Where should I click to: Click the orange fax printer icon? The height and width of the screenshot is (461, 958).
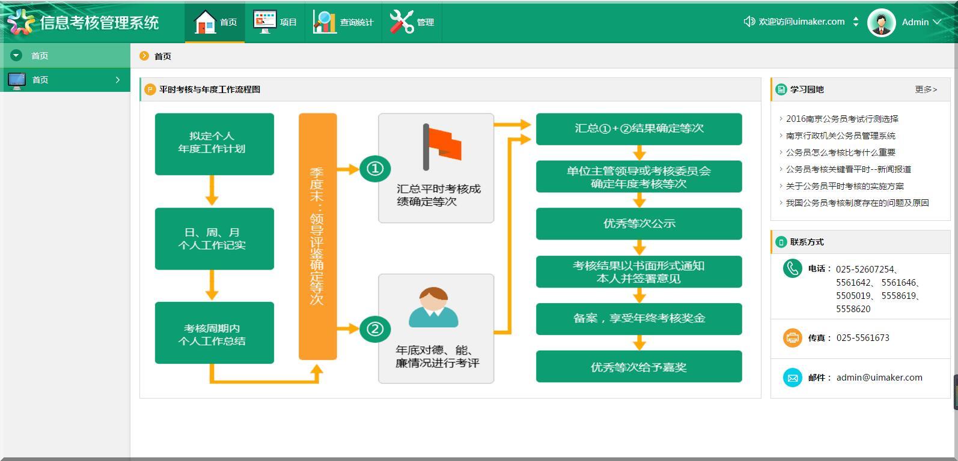[792, 338]
